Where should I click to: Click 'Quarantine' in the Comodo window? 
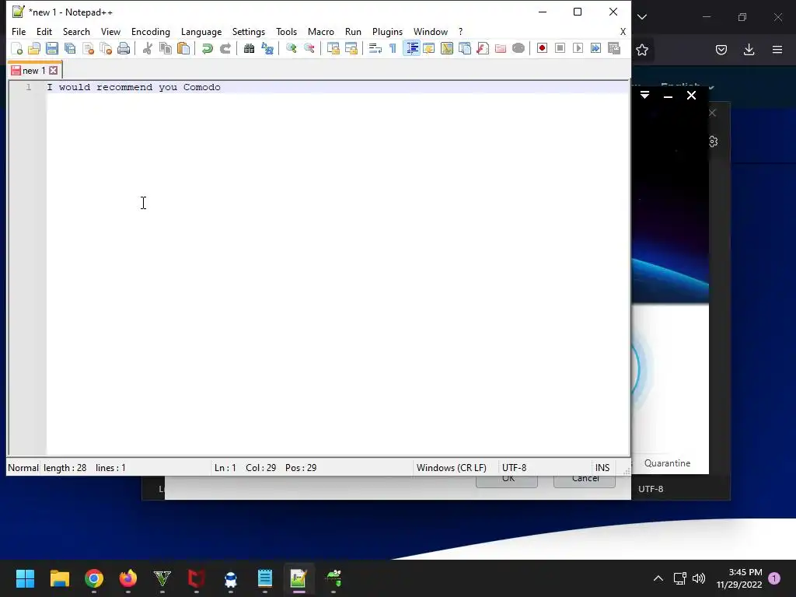[x=667, y=463]
